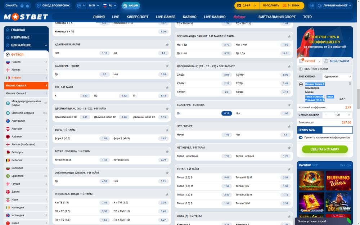Click the Главная home icon

pyautogui.click(x=8, y=30)
